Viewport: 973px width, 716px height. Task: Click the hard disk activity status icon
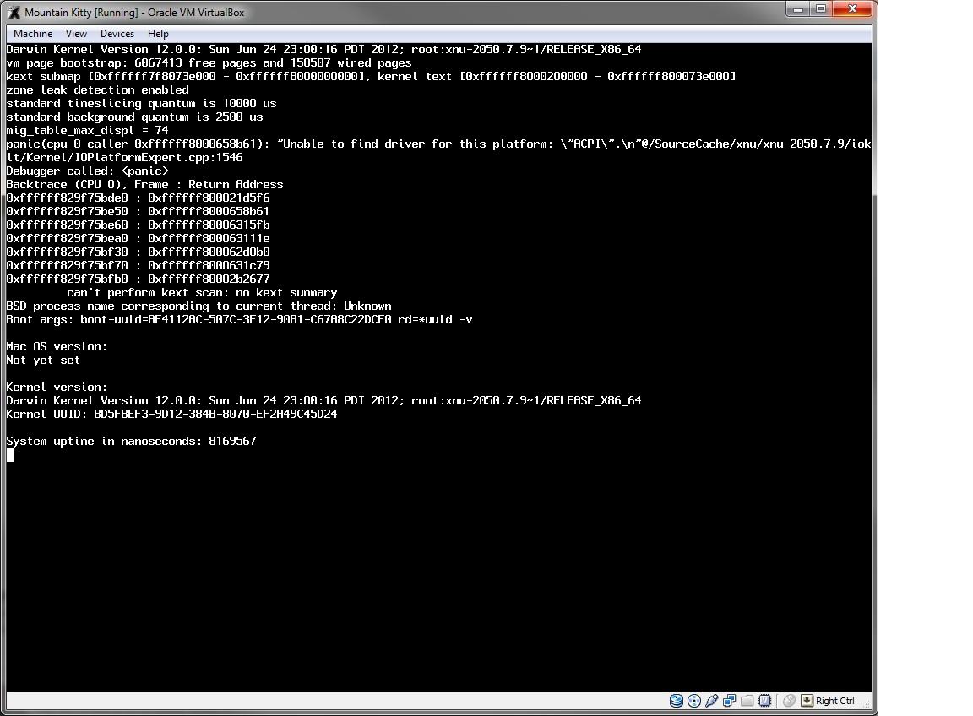coord(677,701)
